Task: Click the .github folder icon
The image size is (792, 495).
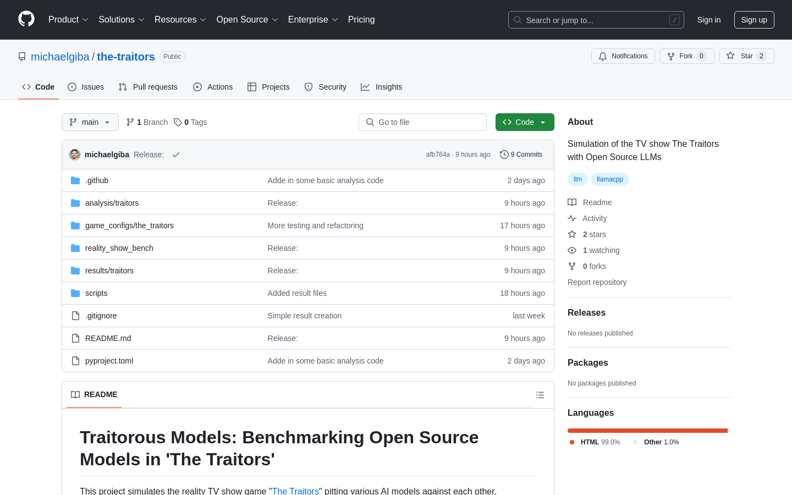Action: click(75, 180)
